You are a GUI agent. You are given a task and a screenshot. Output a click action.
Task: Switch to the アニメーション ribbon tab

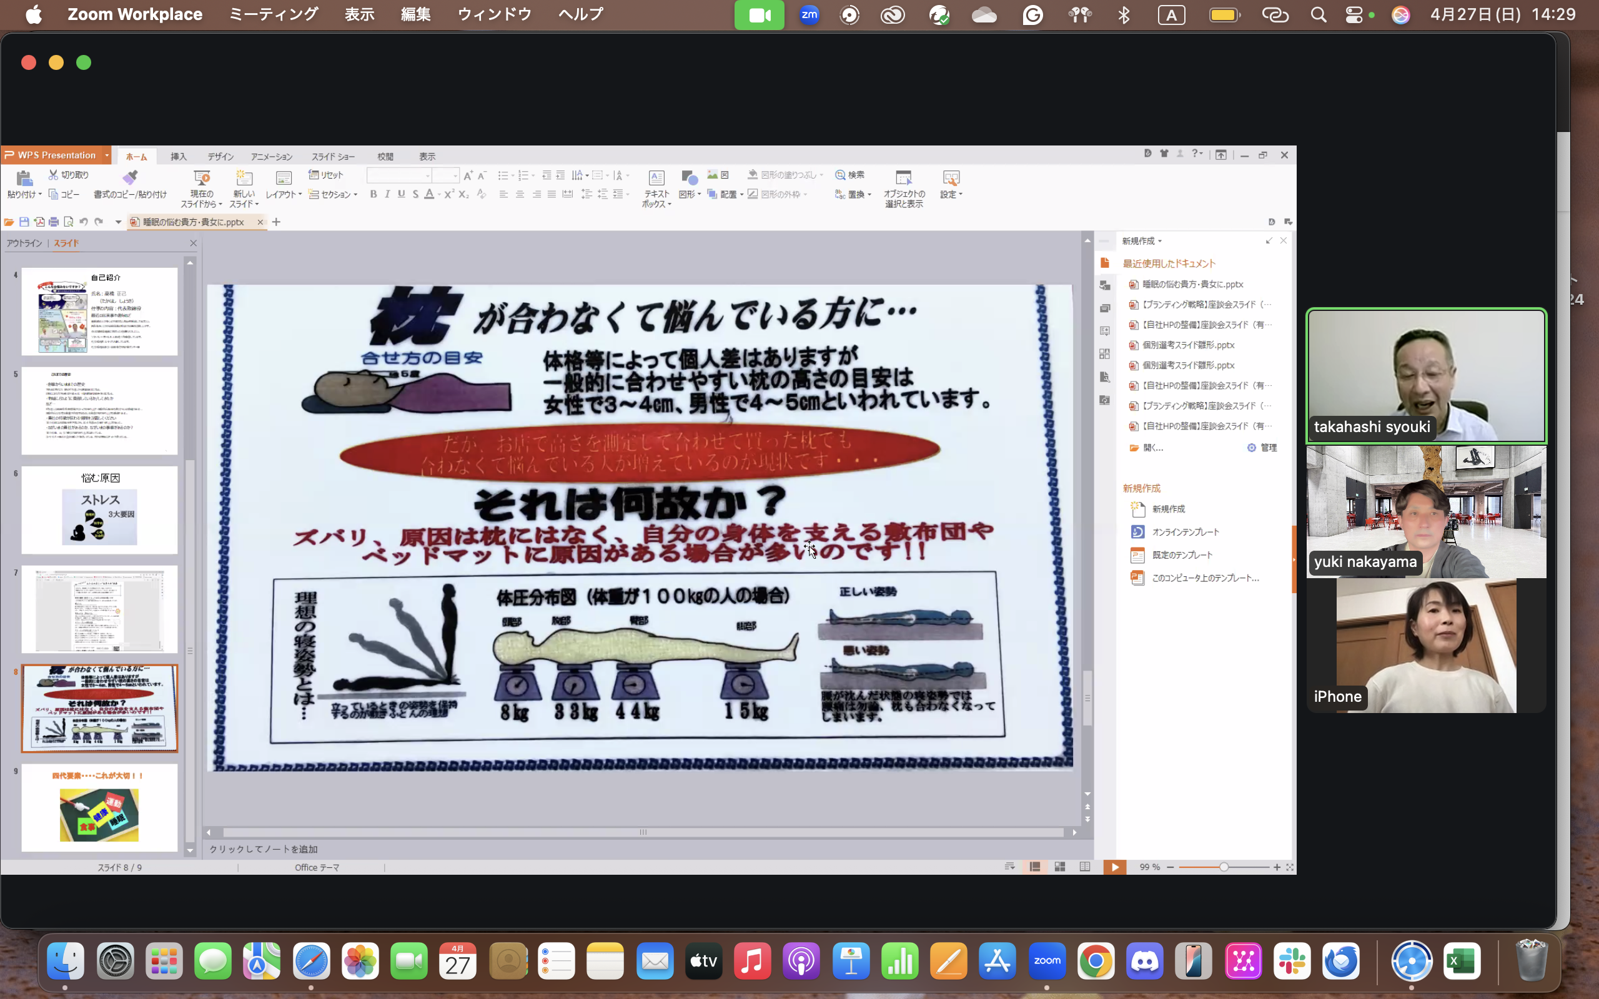point(271,157)
